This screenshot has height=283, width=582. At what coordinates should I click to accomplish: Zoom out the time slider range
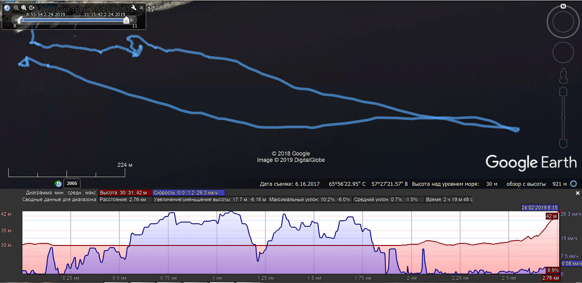[16, 8]
